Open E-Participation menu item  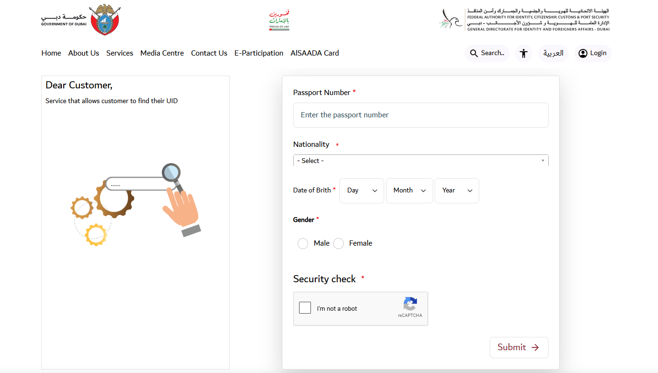pyautogui.click(x=259, y=53)
